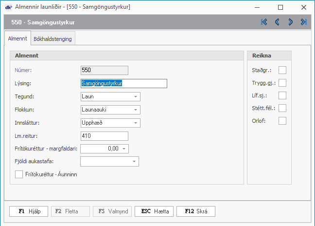Expand the Fjöldi aukastafa dropdown
Image resolution: width=315 pixels, height=226 pixels.
pos(134,162)
